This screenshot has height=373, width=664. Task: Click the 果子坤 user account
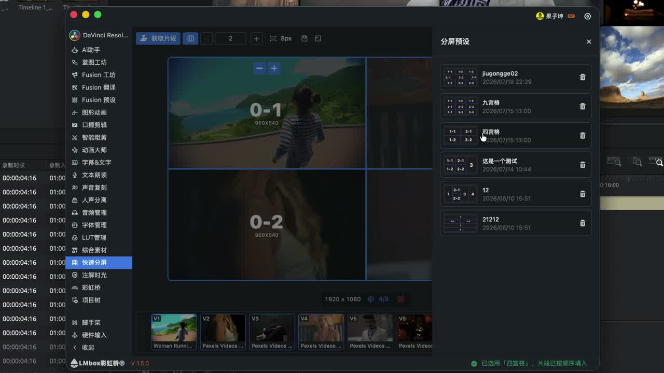[x=554, y=16]
